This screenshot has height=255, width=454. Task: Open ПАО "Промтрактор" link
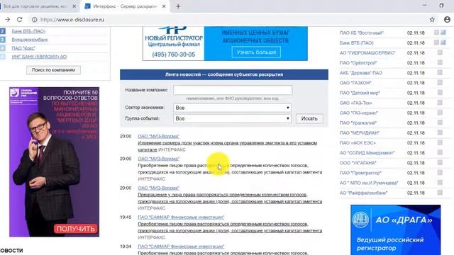[360, 173]
